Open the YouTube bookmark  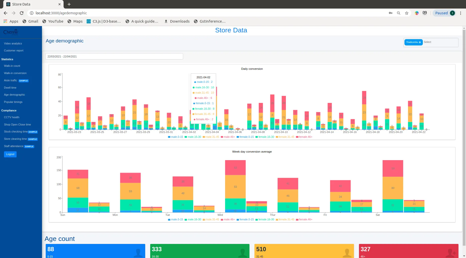53,21
